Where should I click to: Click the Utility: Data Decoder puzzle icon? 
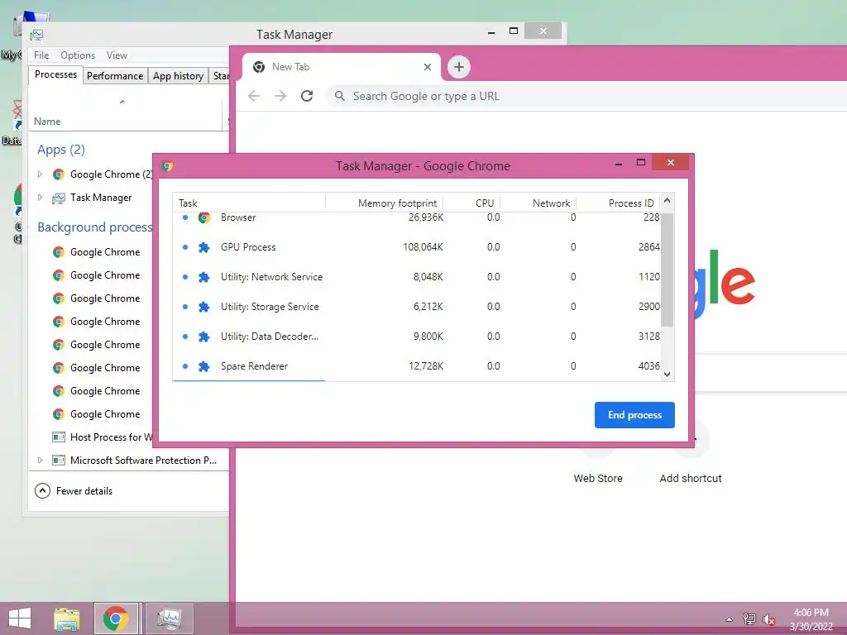point(203,337)
